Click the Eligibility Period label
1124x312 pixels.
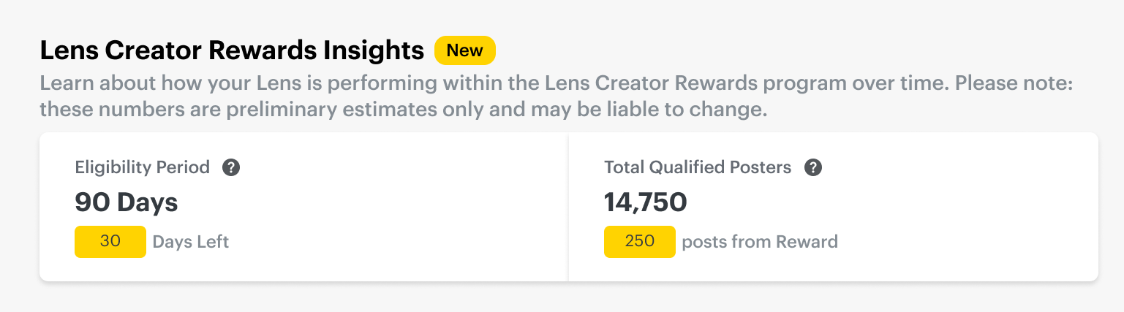[x=143, y=168]
